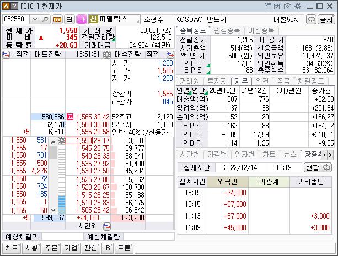338x256 pixels.
Task: Switch to the 관심종목 tab
Action: [227, 31]
